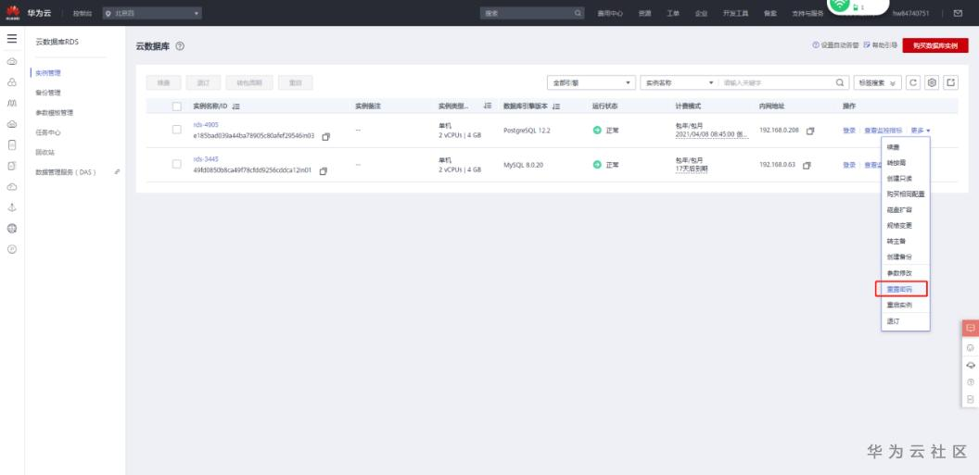Click the smiley face floating icon
Screen dimensions: 979x475
coord(971,348)
